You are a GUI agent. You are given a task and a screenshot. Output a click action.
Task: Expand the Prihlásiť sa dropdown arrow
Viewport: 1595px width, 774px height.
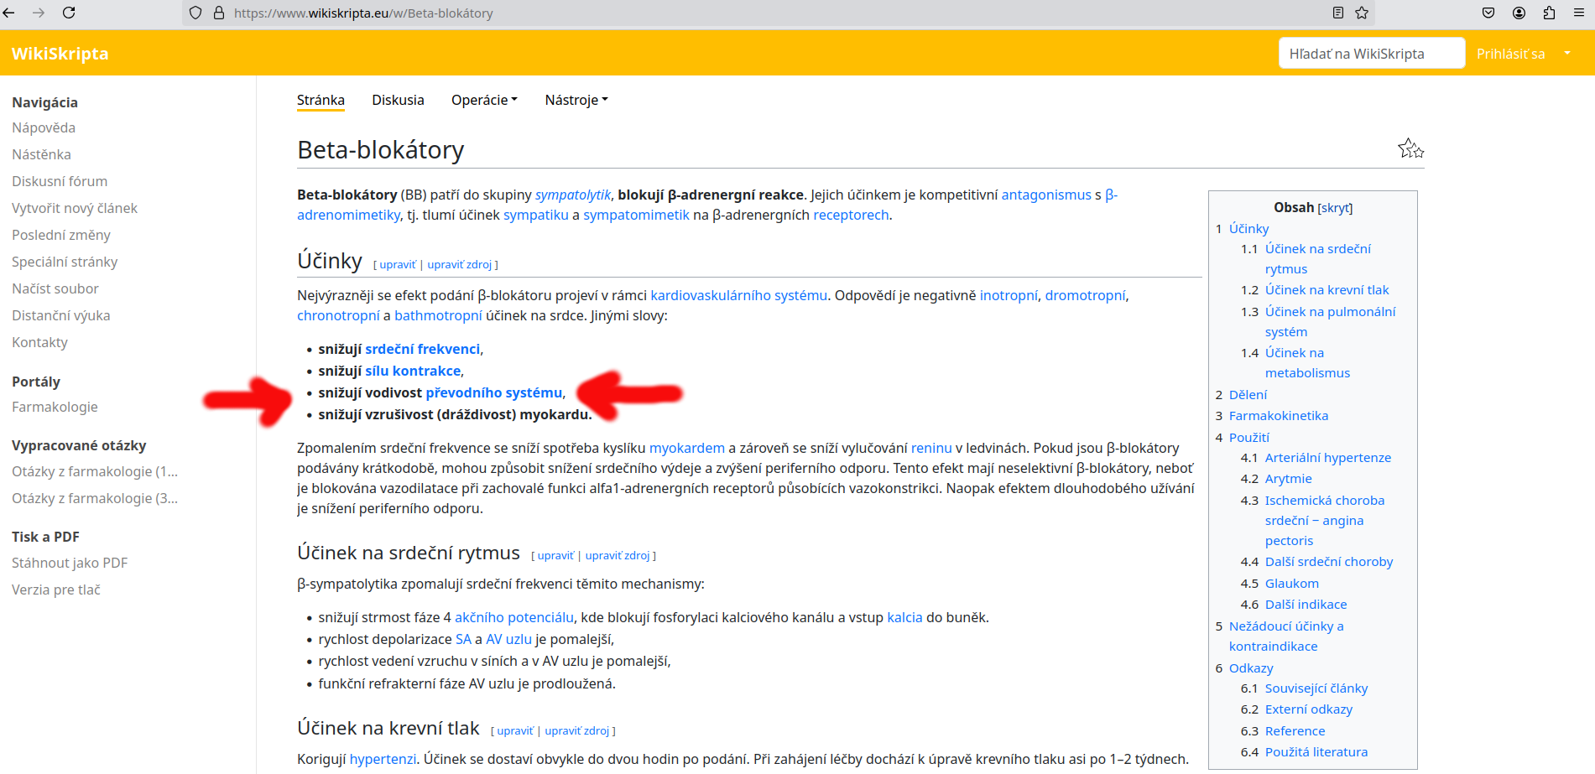pos(1566,53)
